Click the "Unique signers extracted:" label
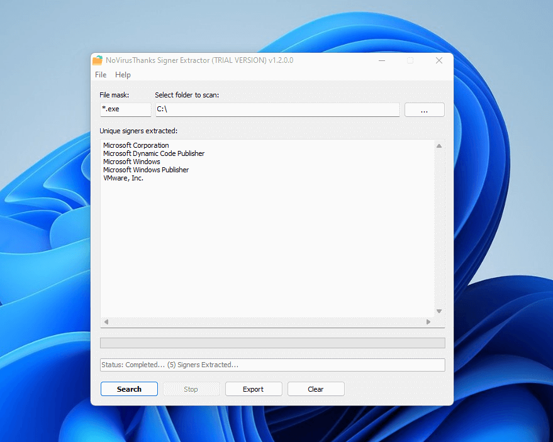This screenshot has width=553, height=442. [138, 131]
